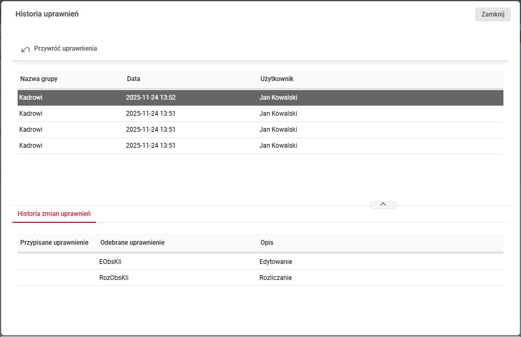Close the dialog with the Zamknij button
The image size is (521, 337).
coord(492,14)
